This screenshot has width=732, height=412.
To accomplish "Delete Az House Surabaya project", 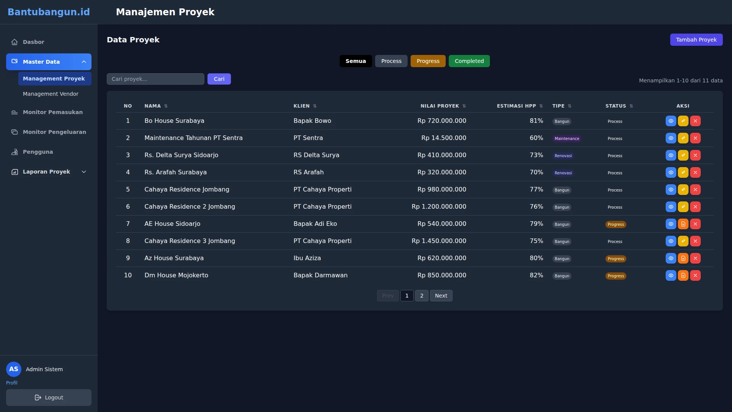I will coord(695,258).
